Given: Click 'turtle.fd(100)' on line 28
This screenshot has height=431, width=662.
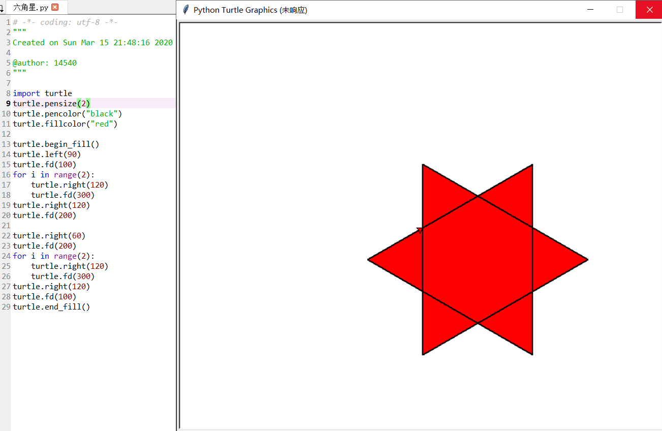Looking at the screenshot, I should pos(45,296).
